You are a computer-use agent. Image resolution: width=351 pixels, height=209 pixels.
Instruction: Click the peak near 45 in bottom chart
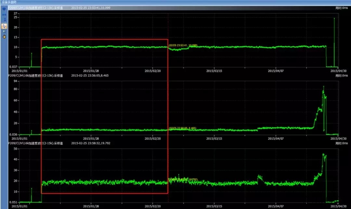pyautogui.click(x=323, y=154)
